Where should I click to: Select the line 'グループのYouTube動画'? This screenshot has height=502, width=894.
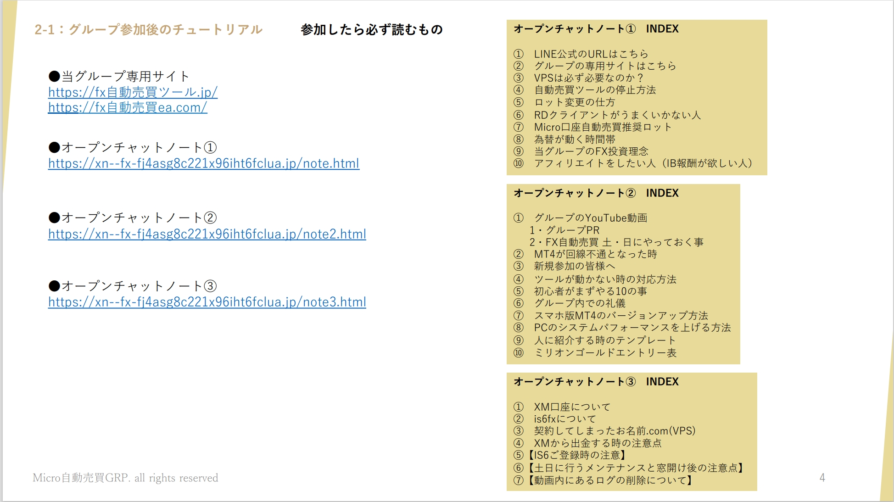pos(591,218)
